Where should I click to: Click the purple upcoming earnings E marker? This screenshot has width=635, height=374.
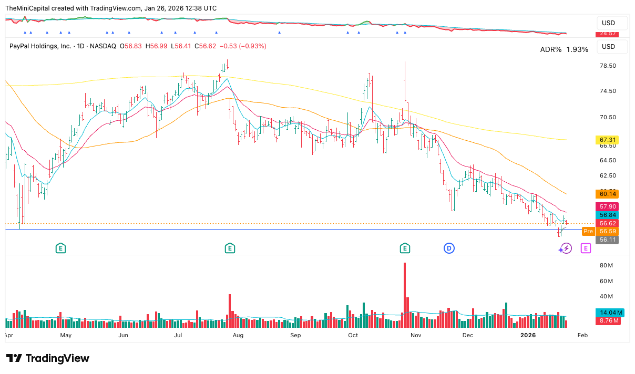tap(585, 248)
